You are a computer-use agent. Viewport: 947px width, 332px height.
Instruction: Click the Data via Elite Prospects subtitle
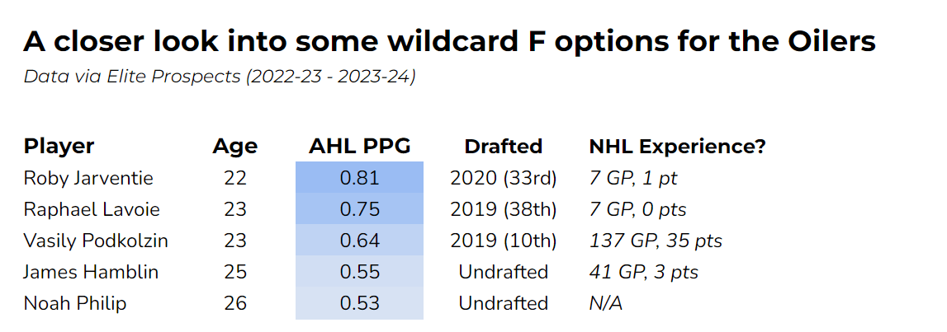coord(219,77)
